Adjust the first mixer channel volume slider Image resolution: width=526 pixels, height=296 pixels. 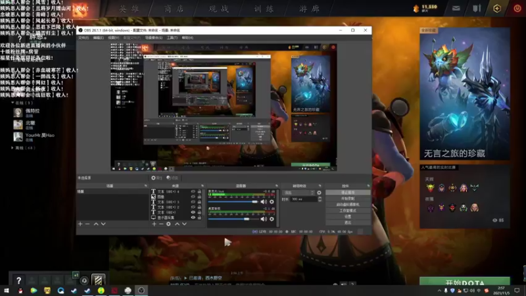(x=233, y=202)
